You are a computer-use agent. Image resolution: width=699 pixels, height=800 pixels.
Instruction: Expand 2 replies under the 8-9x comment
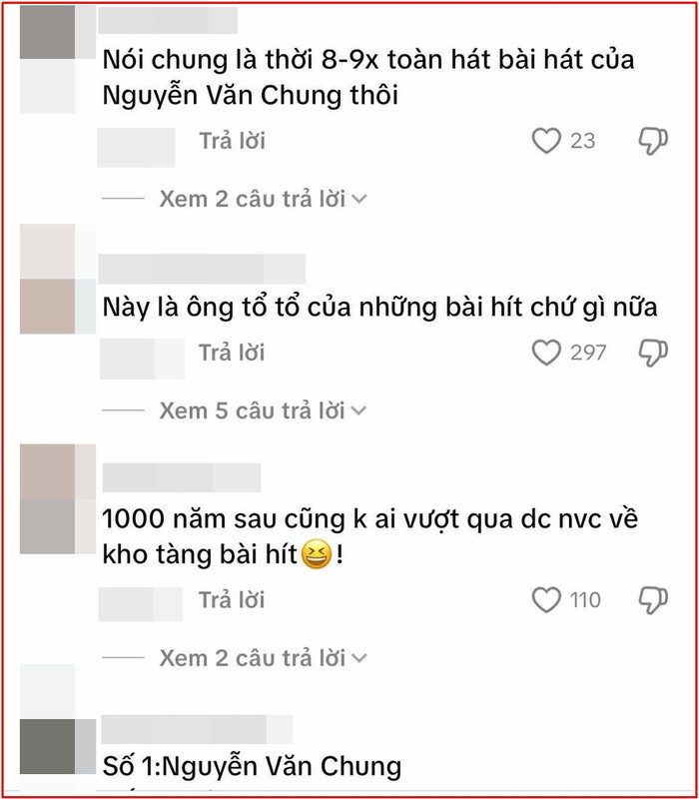[x=263, y=199]
